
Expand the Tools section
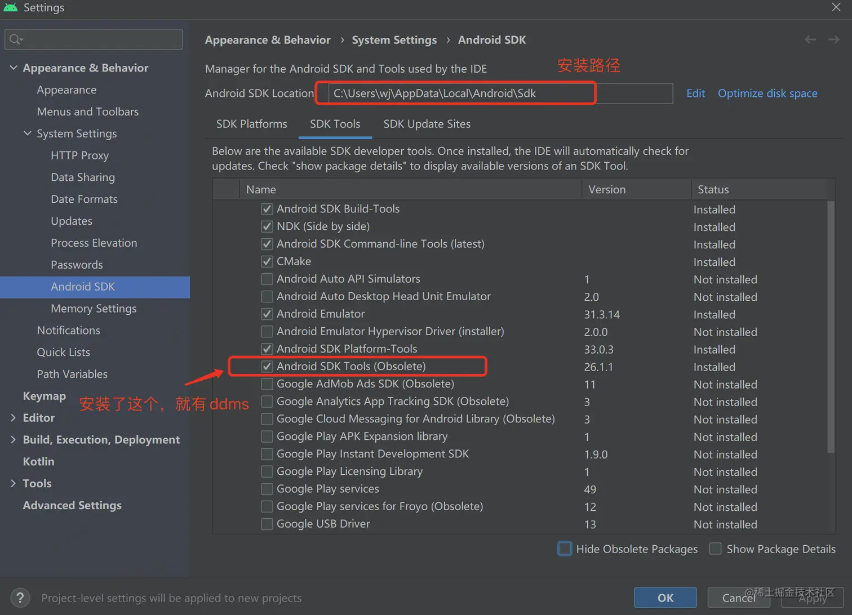coord(14,483)
